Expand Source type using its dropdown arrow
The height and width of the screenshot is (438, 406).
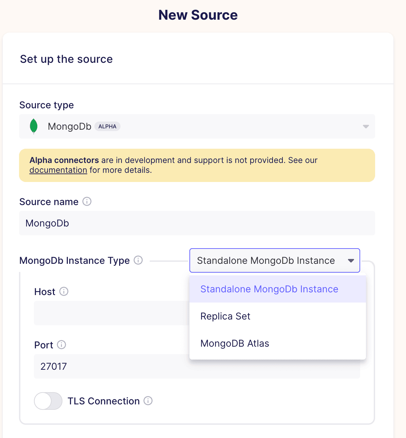click(x=366, y=127)
